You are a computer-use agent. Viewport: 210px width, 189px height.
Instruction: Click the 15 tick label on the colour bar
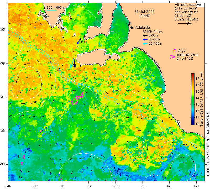(x=197, y=92)
